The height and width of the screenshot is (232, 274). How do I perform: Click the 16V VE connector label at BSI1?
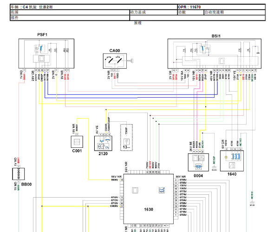235,75
